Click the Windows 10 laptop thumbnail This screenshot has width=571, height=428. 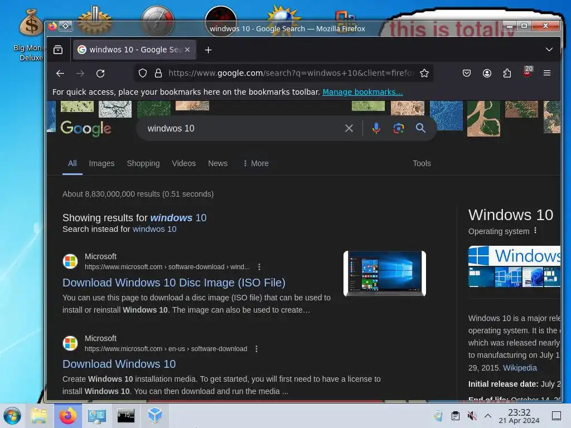point(385,273)
